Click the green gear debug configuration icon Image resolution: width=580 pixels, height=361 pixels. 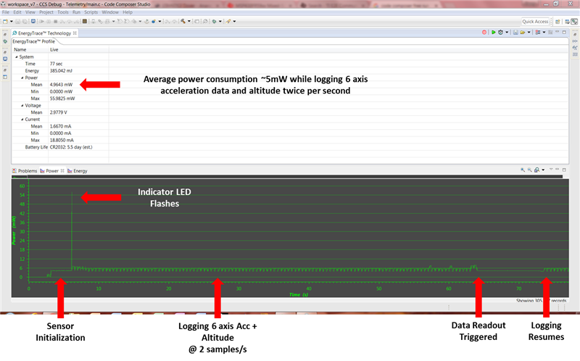tap(214, 22)
